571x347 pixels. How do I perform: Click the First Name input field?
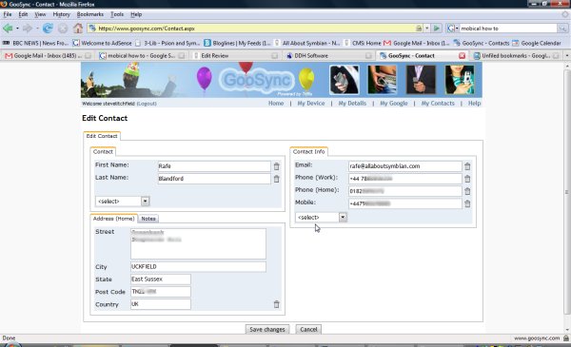pos(214,166)
